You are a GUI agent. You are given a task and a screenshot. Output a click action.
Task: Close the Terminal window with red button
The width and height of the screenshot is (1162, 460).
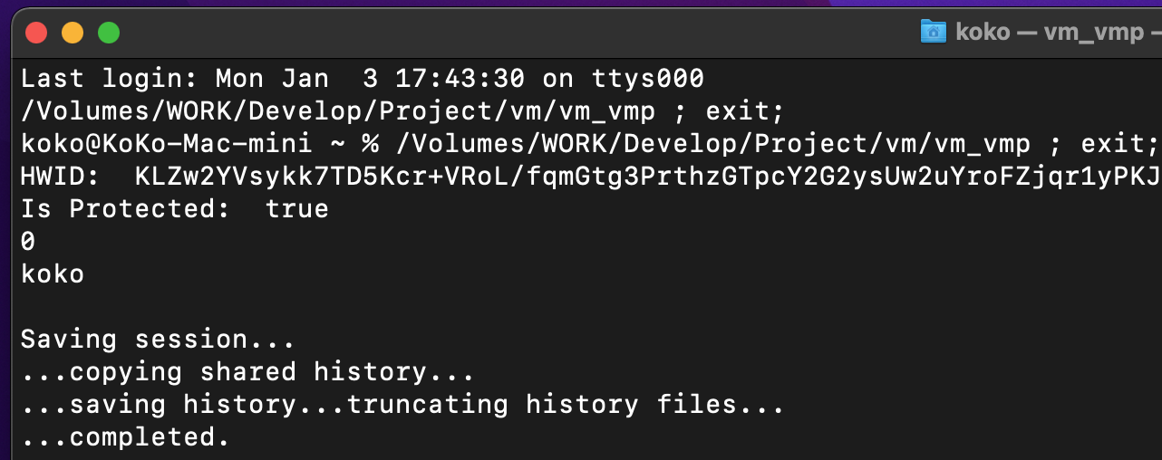[x=36, y=34]
